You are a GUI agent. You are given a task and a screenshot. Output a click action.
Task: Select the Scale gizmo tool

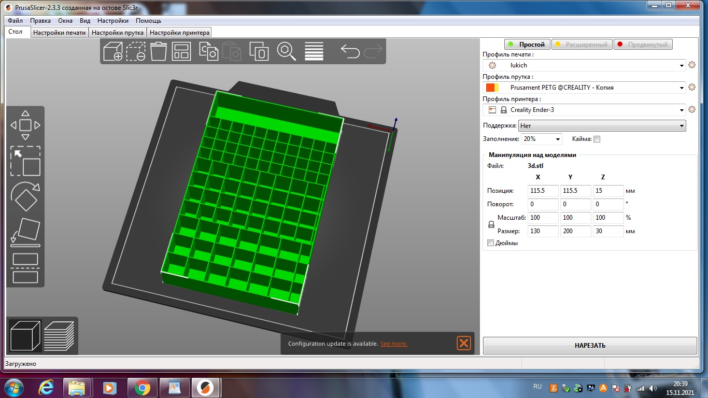[25, 161]
